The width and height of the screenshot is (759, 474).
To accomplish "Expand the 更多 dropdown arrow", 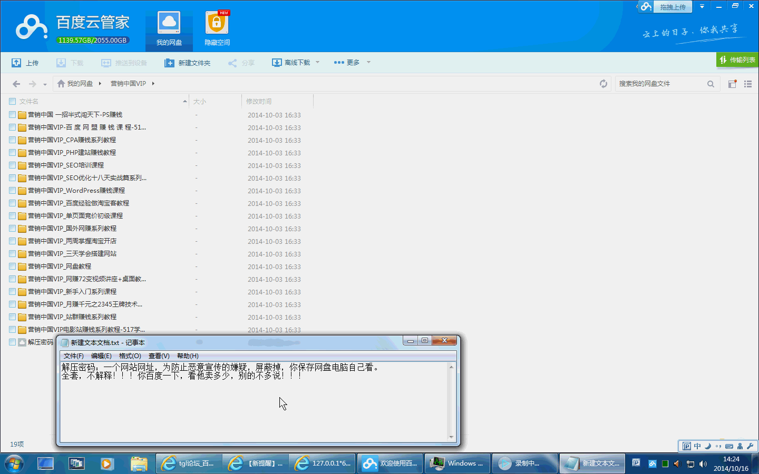I will tap(368, 62).
